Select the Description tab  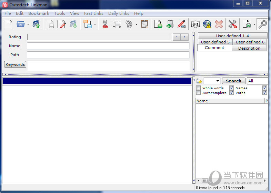point(249,48)
